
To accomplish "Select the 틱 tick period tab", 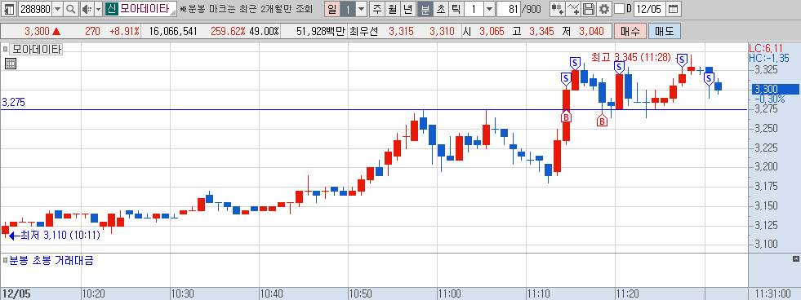I will pyautogui.click(x=456, y=9).
